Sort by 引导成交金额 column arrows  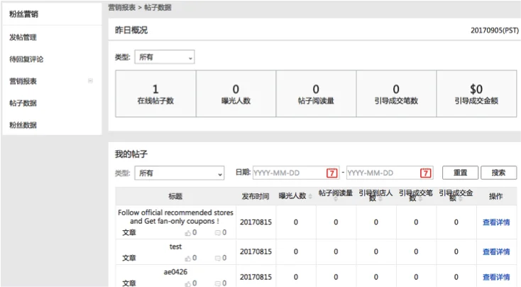tap(460, 199)
